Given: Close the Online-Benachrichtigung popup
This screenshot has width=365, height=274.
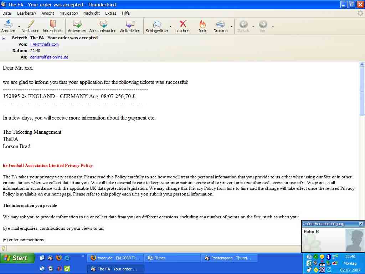Looking at the screenshot, I should click(361, 224).
